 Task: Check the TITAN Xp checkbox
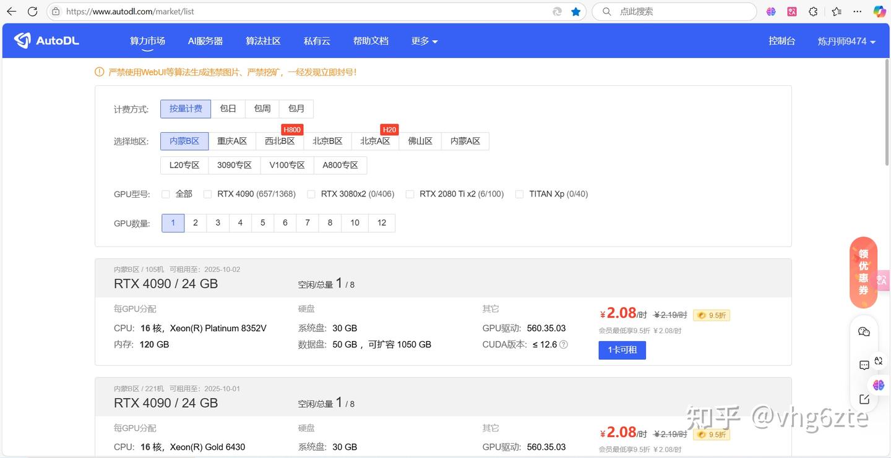[519, 193]
